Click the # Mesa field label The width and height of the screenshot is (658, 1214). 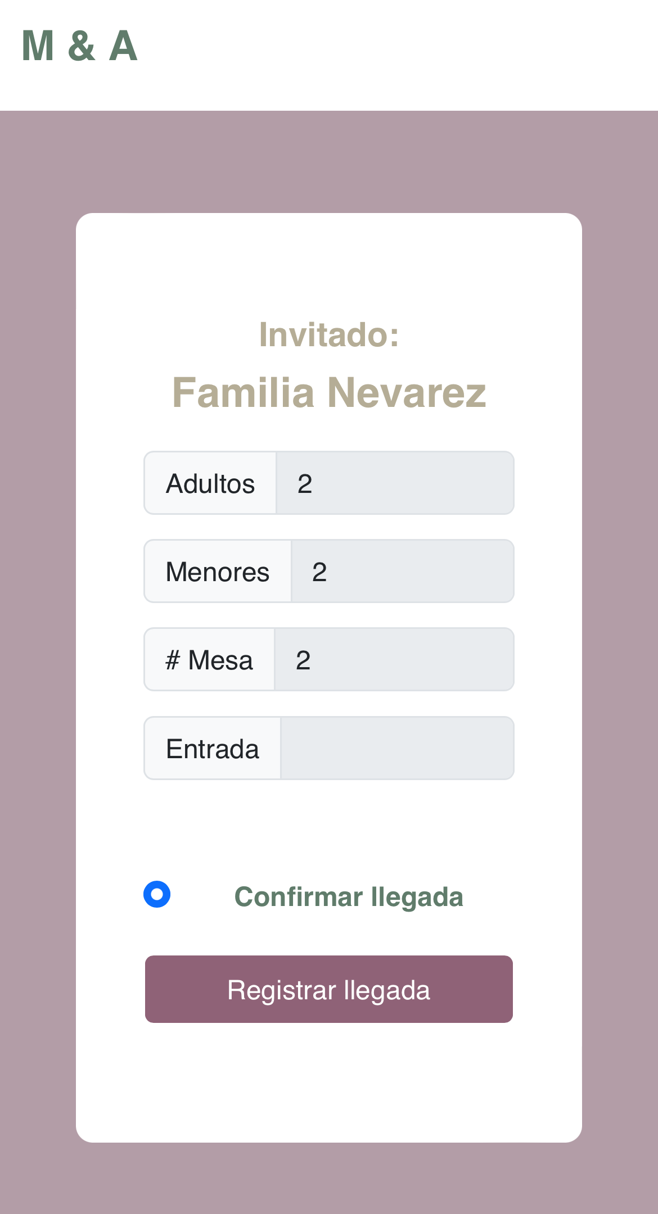tap(209, 660)
